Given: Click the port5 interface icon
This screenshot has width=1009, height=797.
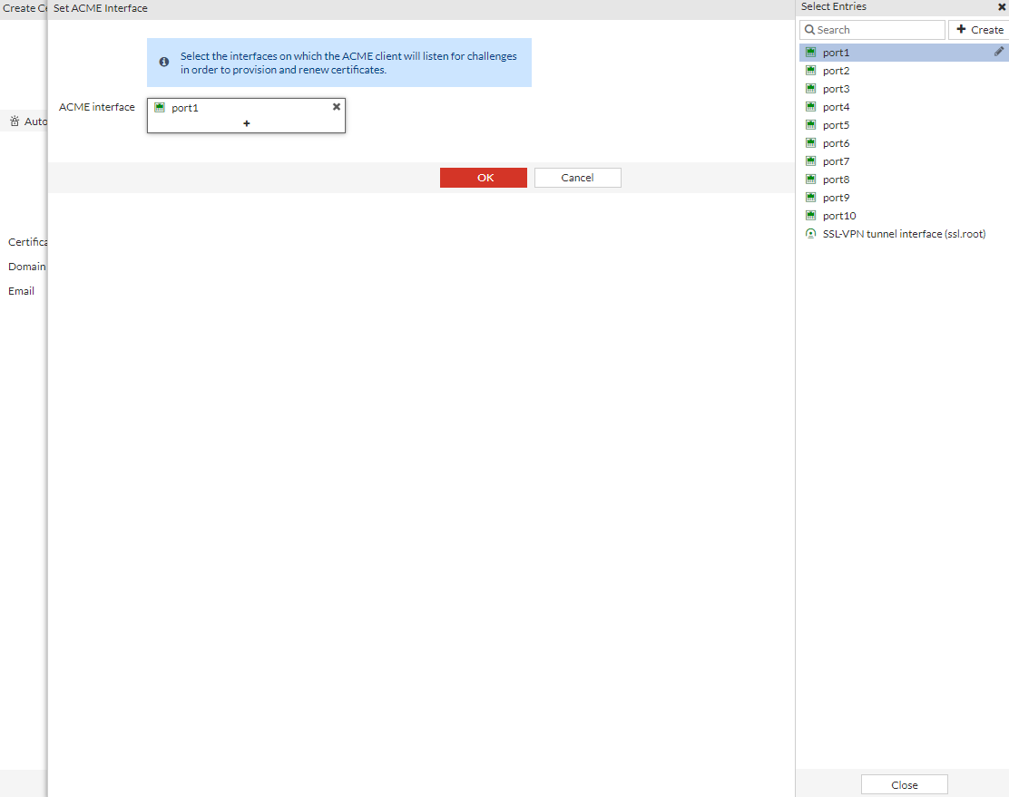Looking at the screenshot, I should click(x=811, y=125).
